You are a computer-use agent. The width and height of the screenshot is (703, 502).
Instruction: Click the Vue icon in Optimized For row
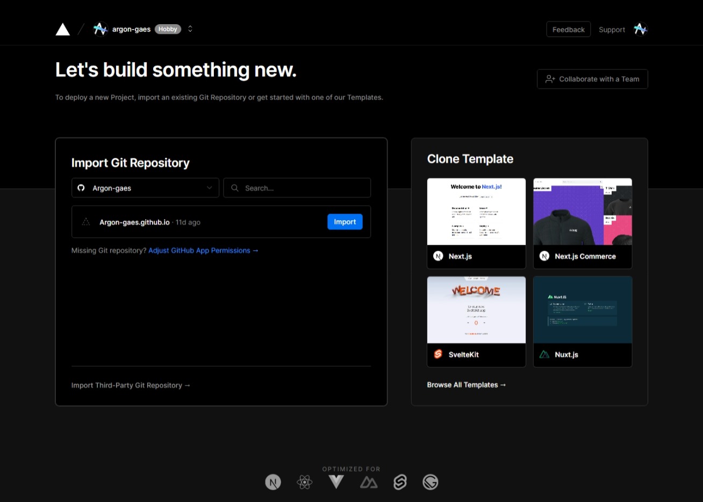[x=336, y=482]
